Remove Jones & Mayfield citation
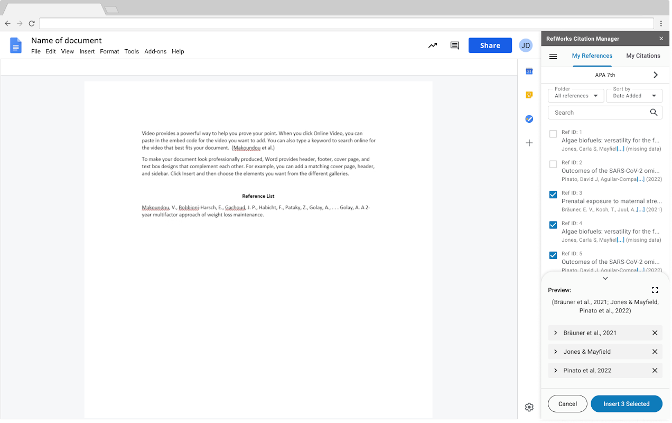This screenshot has width=672, height=423. (655, 352)
